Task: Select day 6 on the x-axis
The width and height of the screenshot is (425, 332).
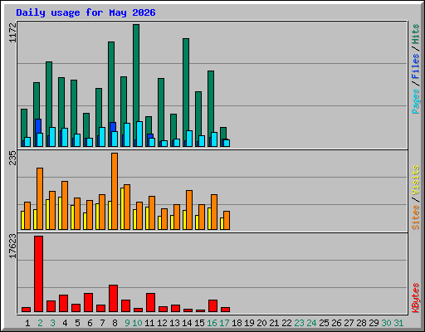Action: [x=90, y=323]
